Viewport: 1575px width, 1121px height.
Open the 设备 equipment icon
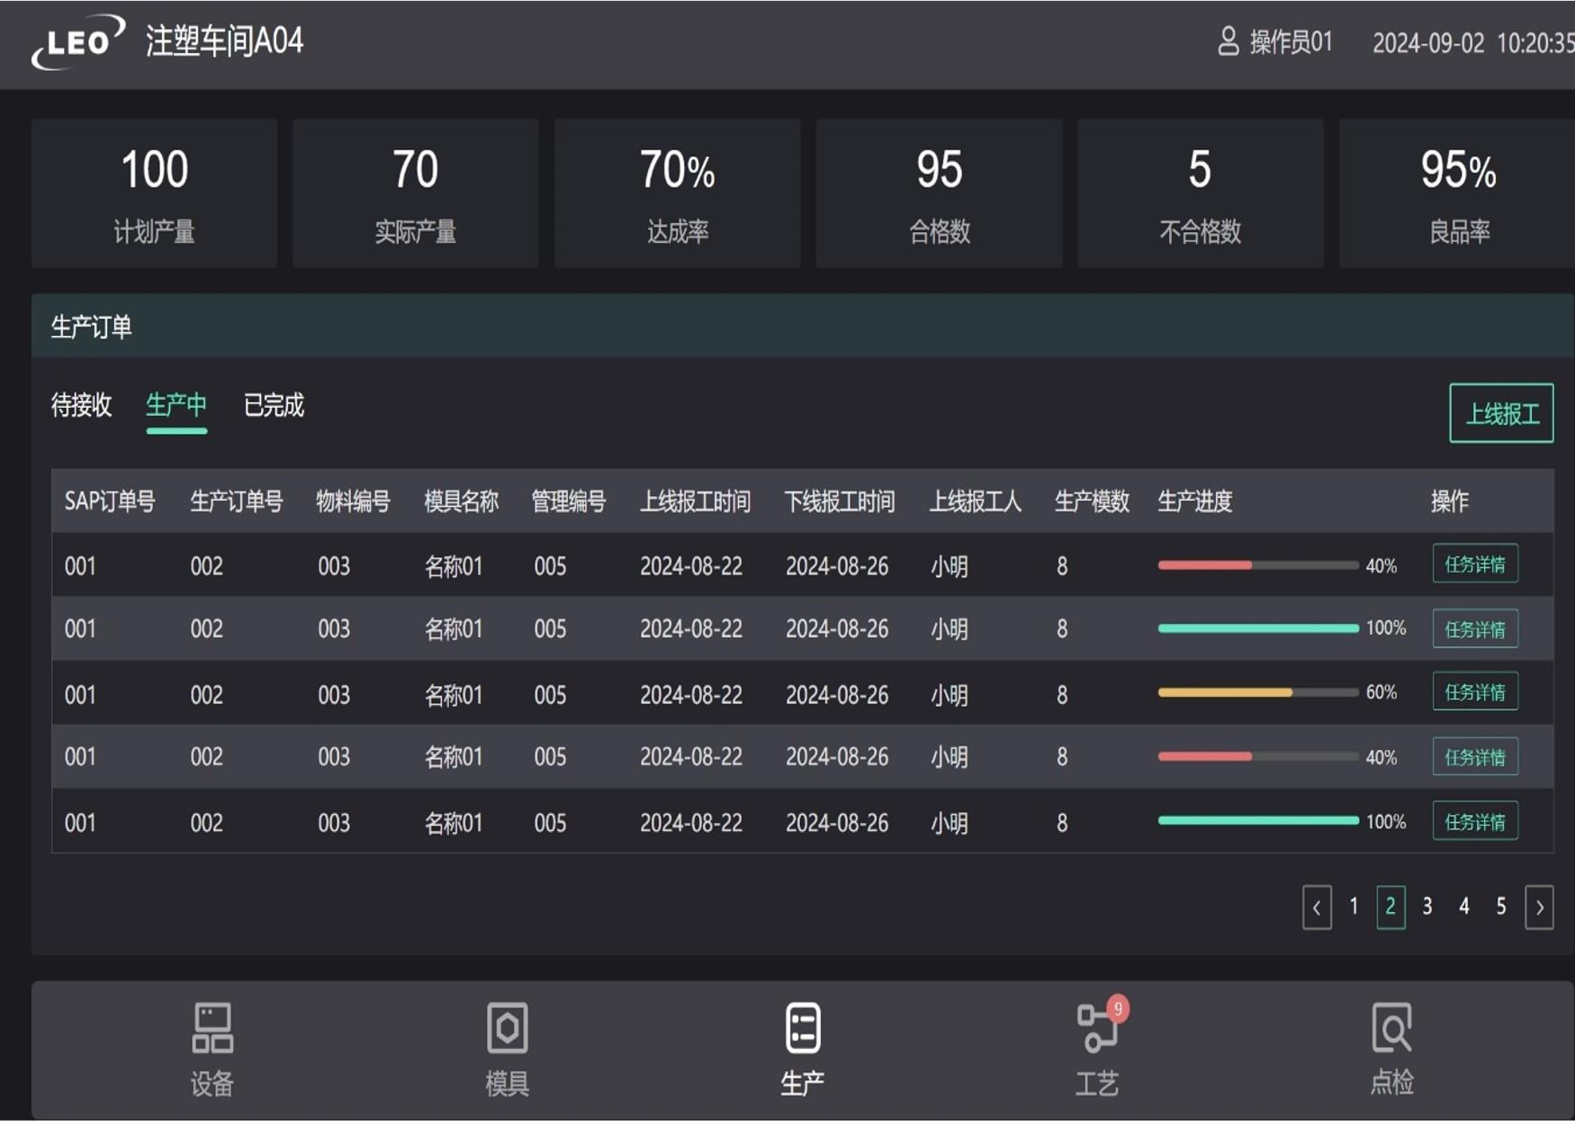click(x=212, y=1028)
